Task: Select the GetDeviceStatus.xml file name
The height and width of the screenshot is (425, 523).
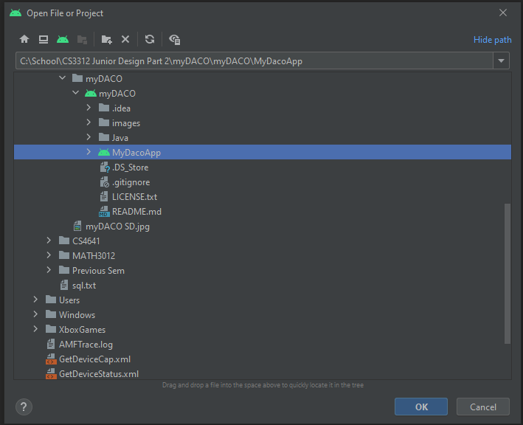Action: tap(99, 374)
